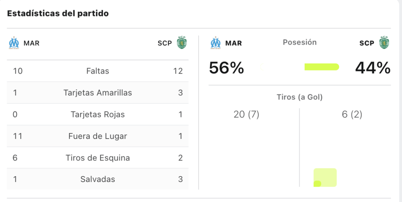Click the Estadísticas del partido heading
Screen dimensions: 402x202
point(58,13)
